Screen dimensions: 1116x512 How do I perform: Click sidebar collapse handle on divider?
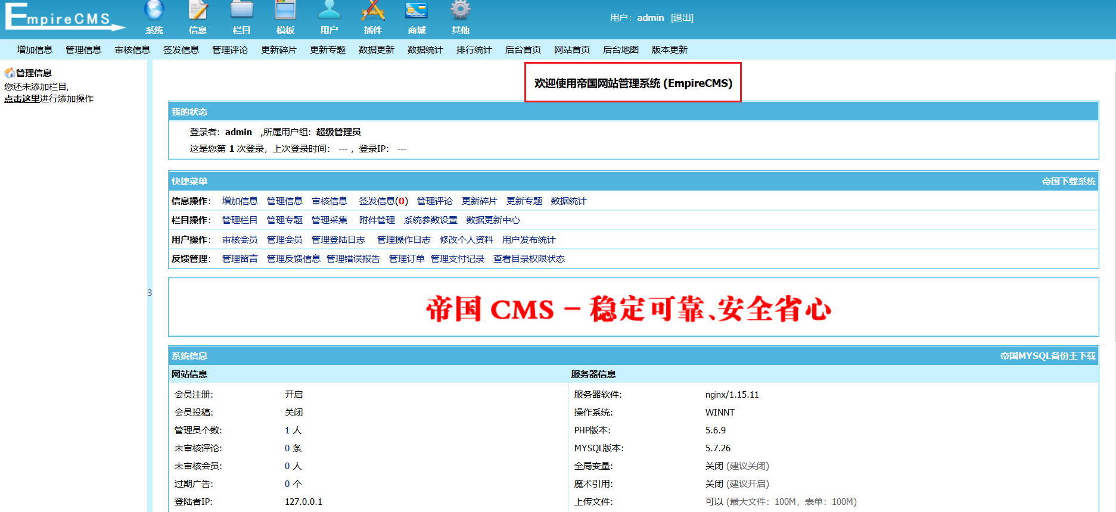(x=150, y=293)
